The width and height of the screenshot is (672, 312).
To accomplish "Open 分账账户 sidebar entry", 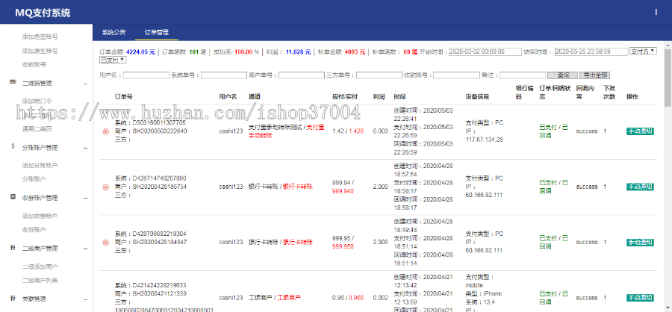I will tap(34, 178).
